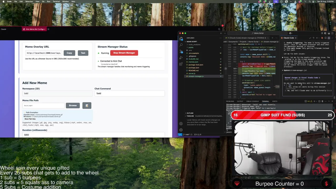Open the Manage gear icon in VS Code

pos(181,130)
